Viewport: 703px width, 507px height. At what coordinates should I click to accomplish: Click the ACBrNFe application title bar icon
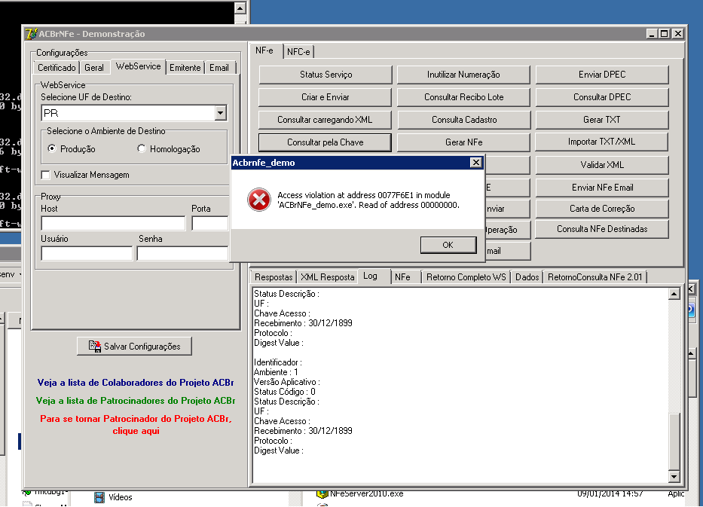coord(31,34)
